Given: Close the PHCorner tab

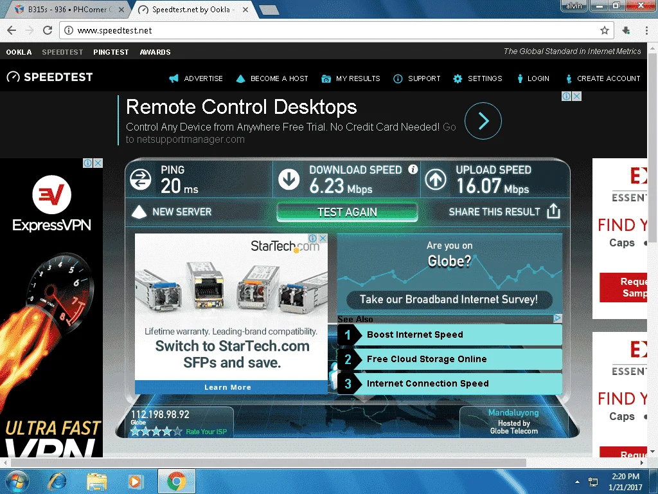Looking at the screenshot, I should [x=121, y=9].
